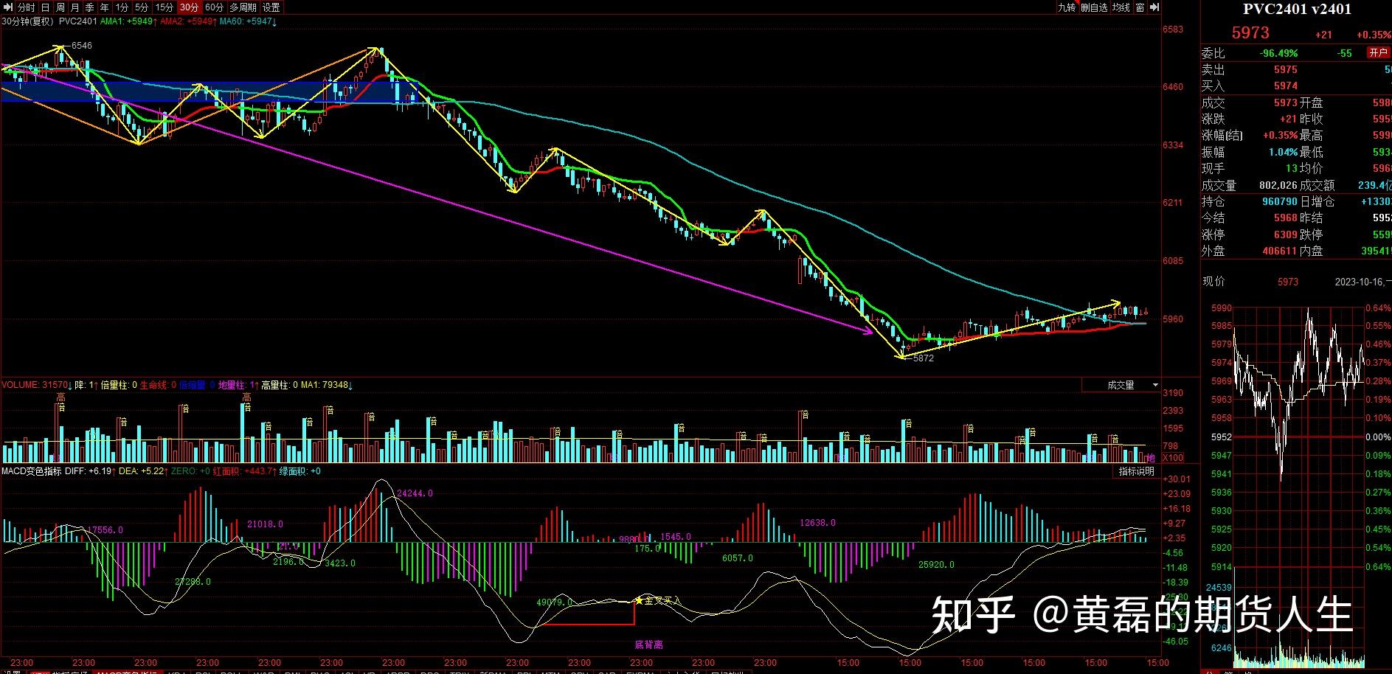Click the latest price 5973 in quote panel
The width and height of the screenshot is (1392, 674).
click(1250, 33)
